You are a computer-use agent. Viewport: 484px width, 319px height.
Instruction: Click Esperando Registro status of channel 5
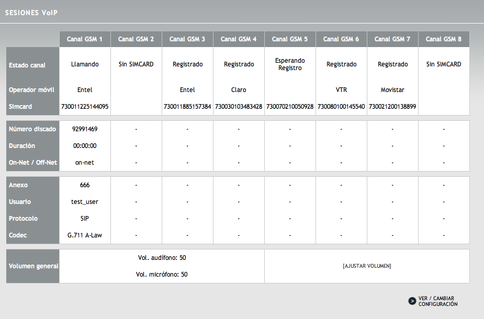tap(290, 64)
